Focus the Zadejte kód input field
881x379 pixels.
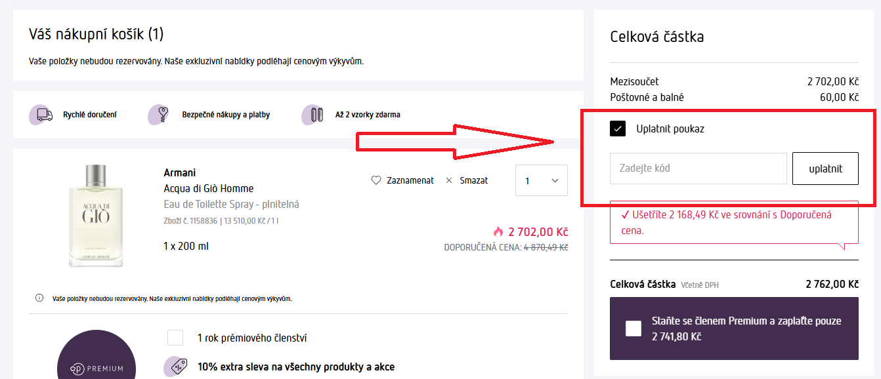coord(698,169)
